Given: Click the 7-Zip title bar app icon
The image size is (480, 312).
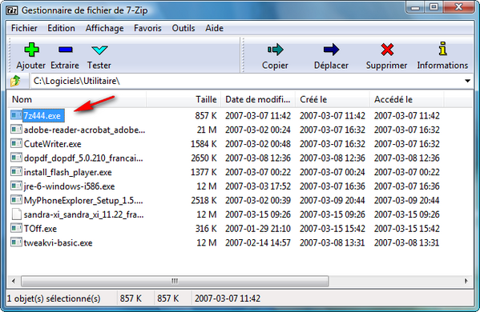Looking at the screenshot, I should click(12, 10).
